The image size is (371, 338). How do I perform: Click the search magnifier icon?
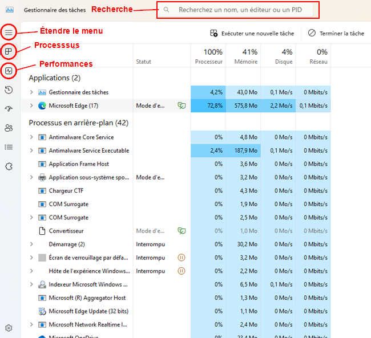tap(166, 10)
